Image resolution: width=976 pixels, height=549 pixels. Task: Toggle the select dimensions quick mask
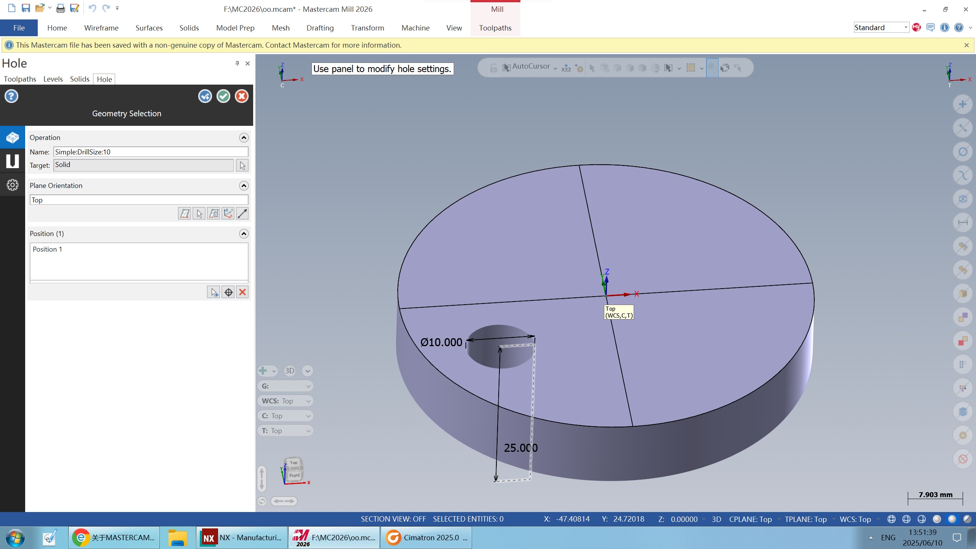[x=963, y=223]
